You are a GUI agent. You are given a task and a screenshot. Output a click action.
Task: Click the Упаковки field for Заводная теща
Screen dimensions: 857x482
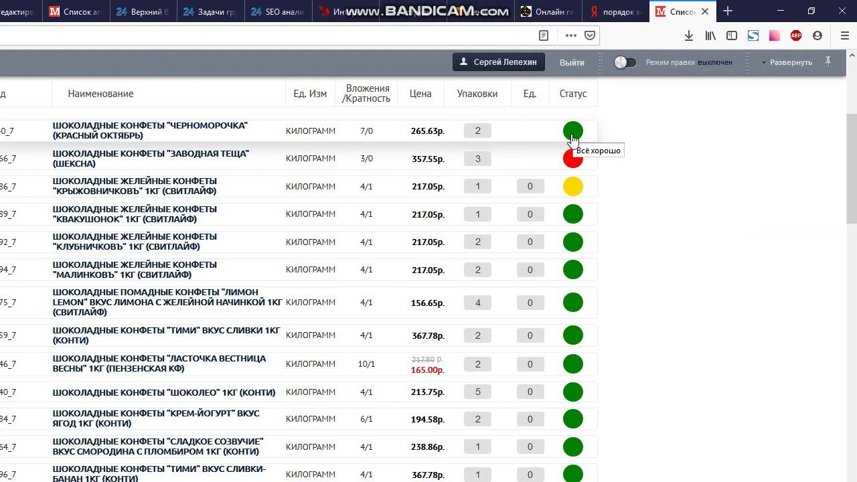tap(477, 159)
